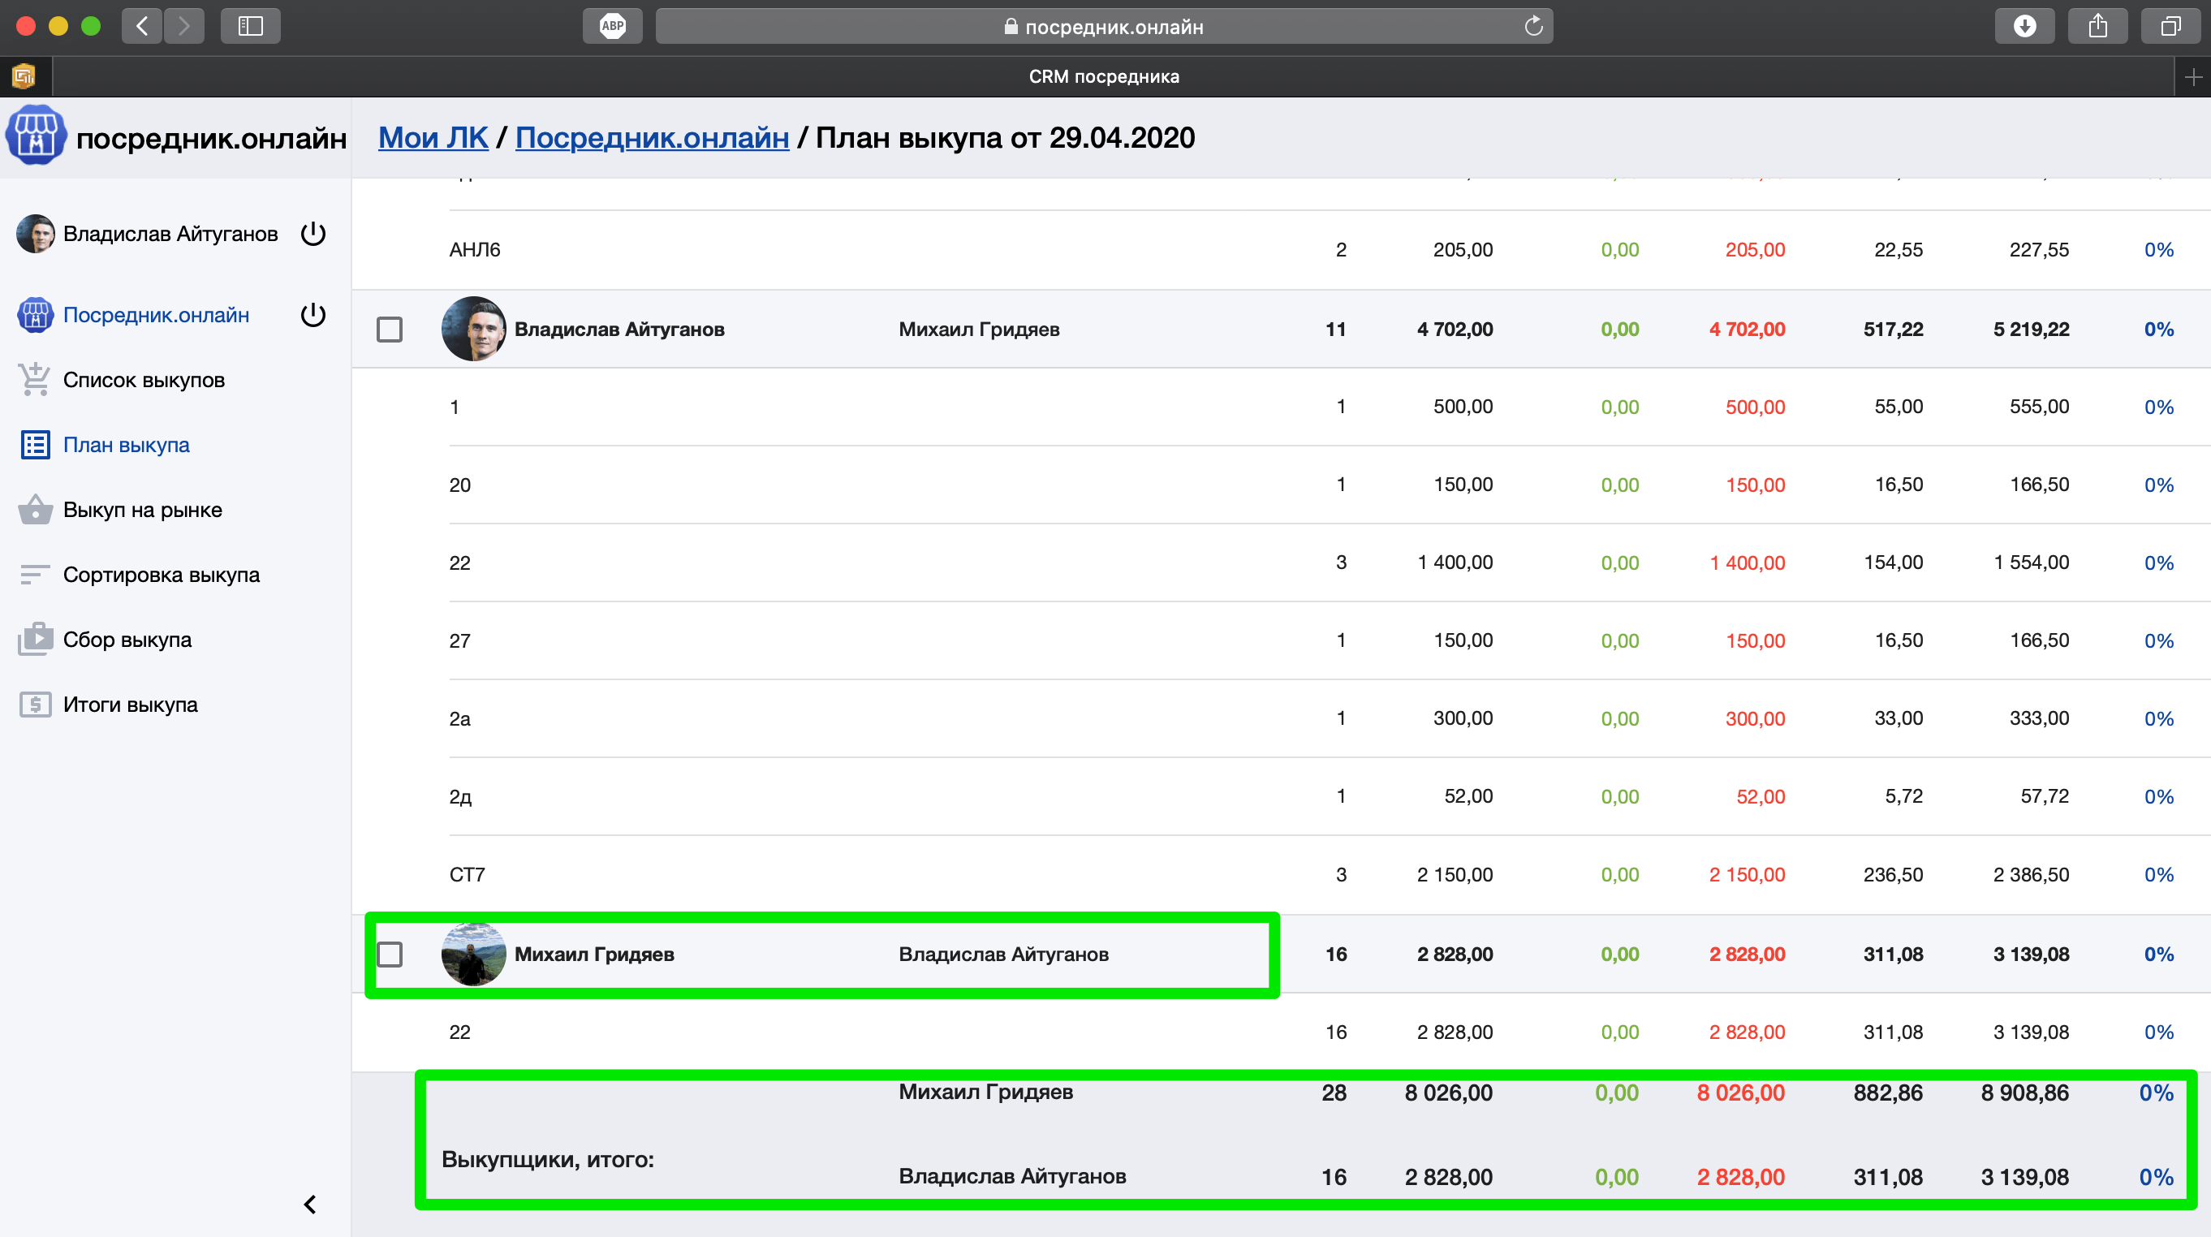Open the Посредник.онлайн breadcrumb link
The width and height of the screenshot is (2211, 1237).
coord(652,137)
